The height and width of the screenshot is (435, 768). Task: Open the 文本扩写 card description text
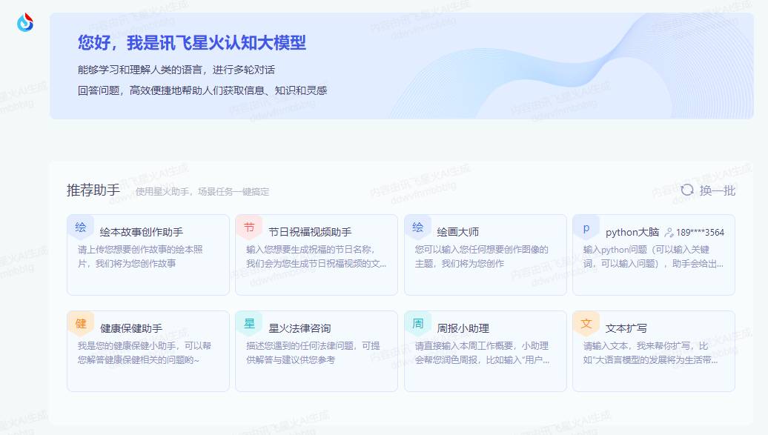(x=650, y=353)
